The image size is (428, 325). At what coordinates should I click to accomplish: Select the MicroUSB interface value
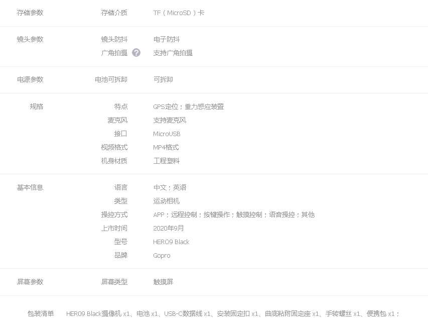coord(167,134)
